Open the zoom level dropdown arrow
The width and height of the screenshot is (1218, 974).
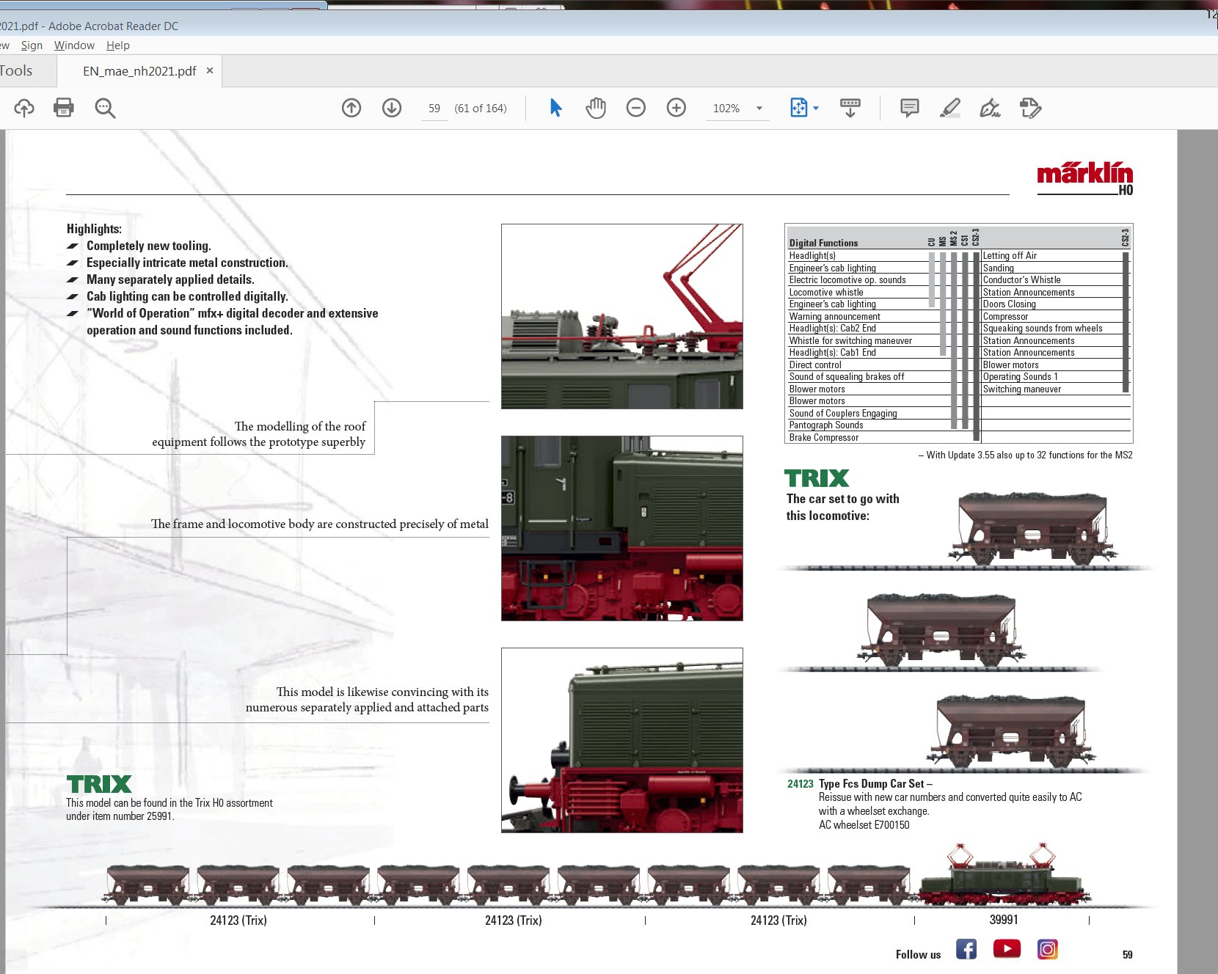pyautogui.click(x=759, y=108)
